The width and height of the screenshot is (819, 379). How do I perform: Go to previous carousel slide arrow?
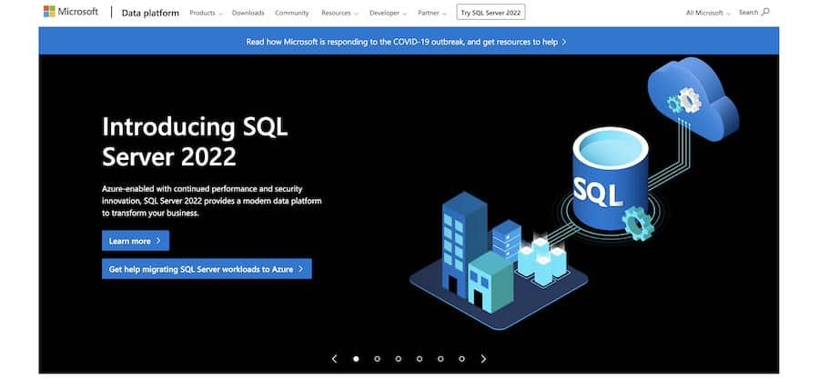pyautogui.click(x=335, y=359)
